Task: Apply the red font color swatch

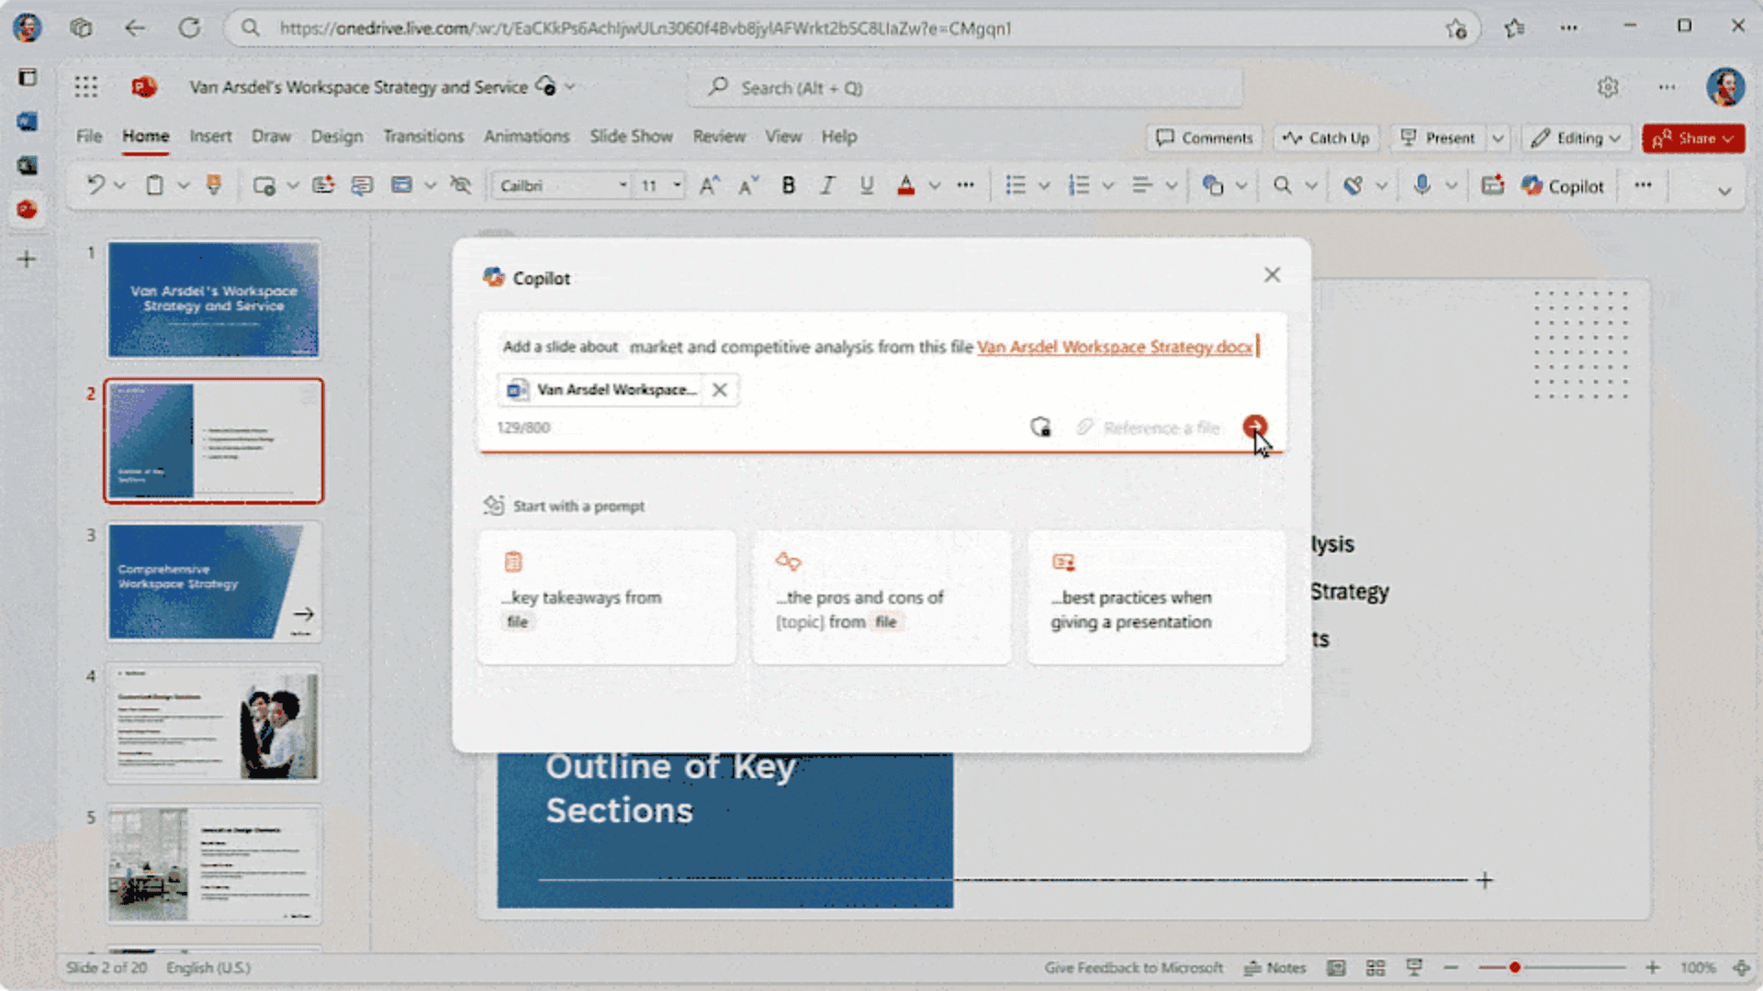Action: point(906,185)
